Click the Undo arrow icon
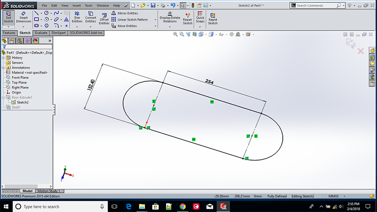 [x=173, y=5]
